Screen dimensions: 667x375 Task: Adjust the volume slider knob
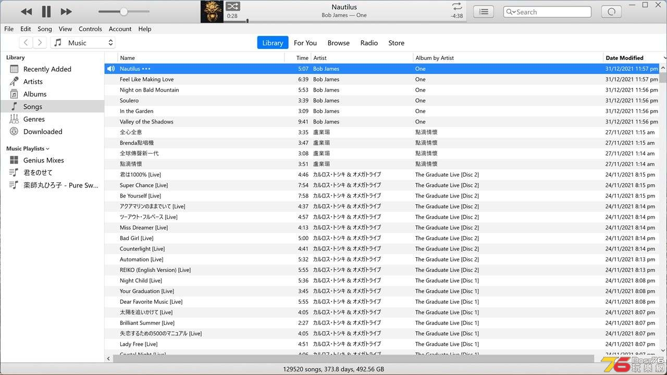click(123, 11)
